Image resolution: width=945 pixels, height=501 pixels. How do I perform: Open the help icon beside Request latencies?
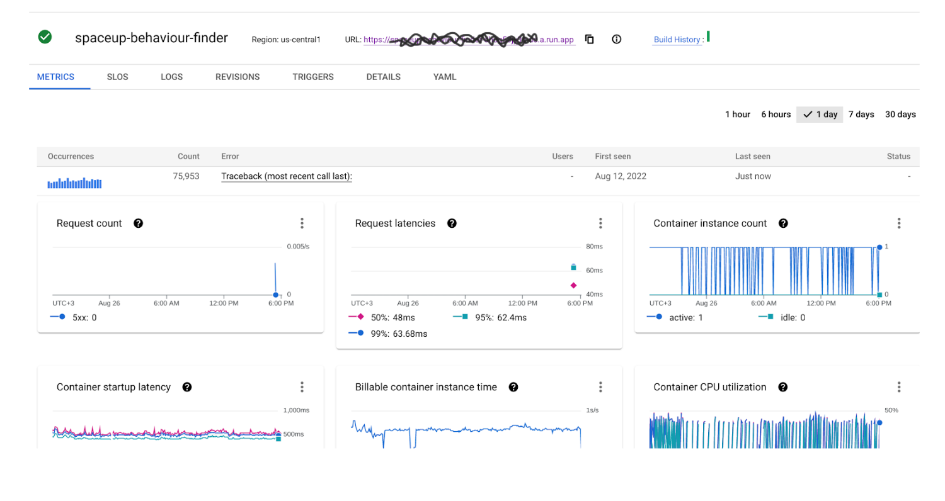point(452,223)
